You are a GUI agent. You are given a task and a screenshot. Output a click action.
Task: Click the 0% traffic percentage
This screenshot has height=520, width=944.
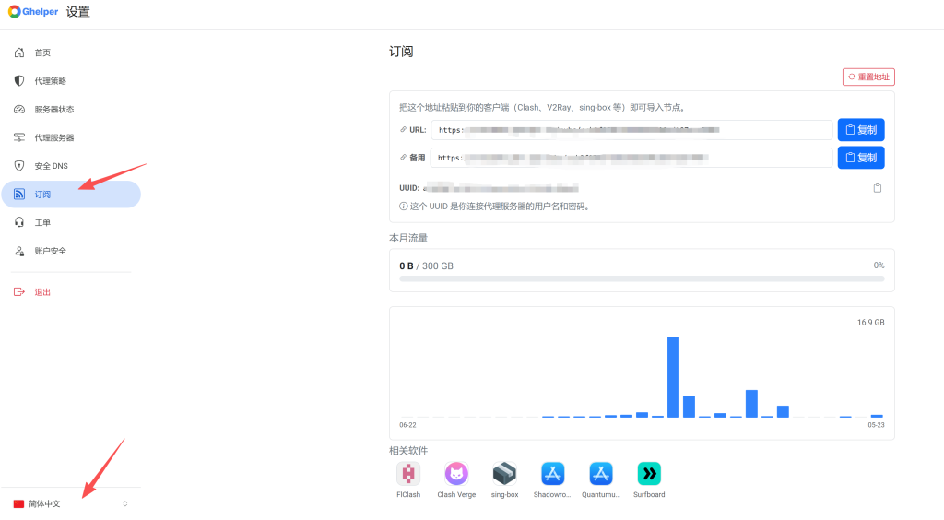coord(879,266)
